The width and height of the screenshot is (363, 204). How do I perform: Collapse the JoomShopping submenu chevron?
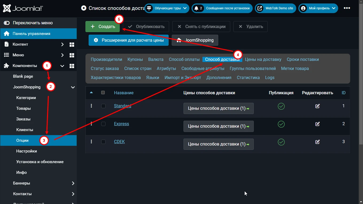click(73, 87)
